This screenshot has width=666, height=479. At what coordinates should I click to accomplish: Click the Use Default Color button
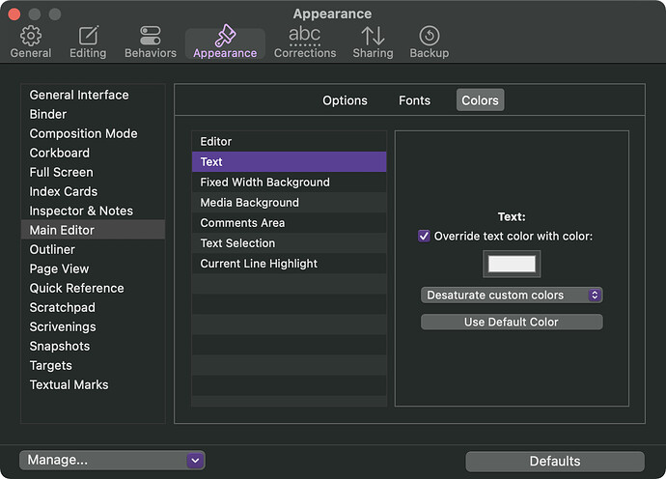(x=512, y=322)
